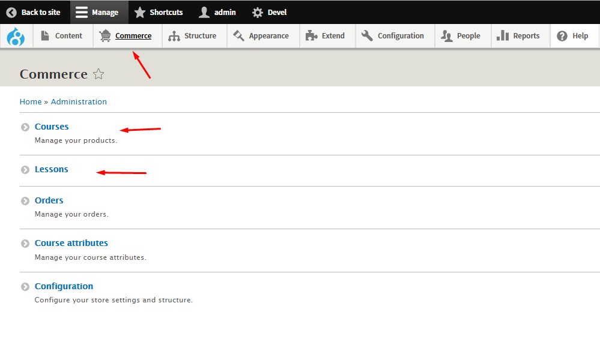Open the Shortcuts star icon in the toolbar
The image size is (600, 360).
point(139,12)
